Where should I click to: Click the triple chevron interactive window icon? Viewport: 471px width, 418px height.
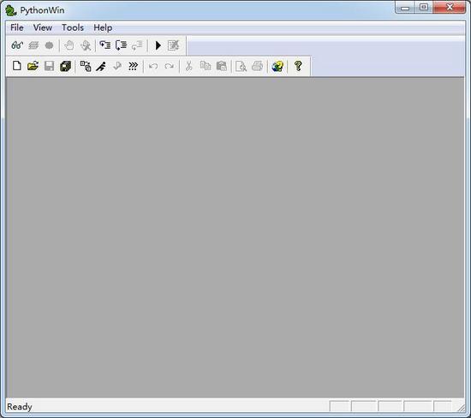click(133, 66)
